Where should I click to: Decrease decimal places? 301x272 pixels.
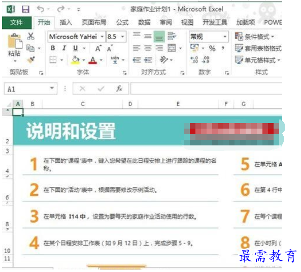206,60
